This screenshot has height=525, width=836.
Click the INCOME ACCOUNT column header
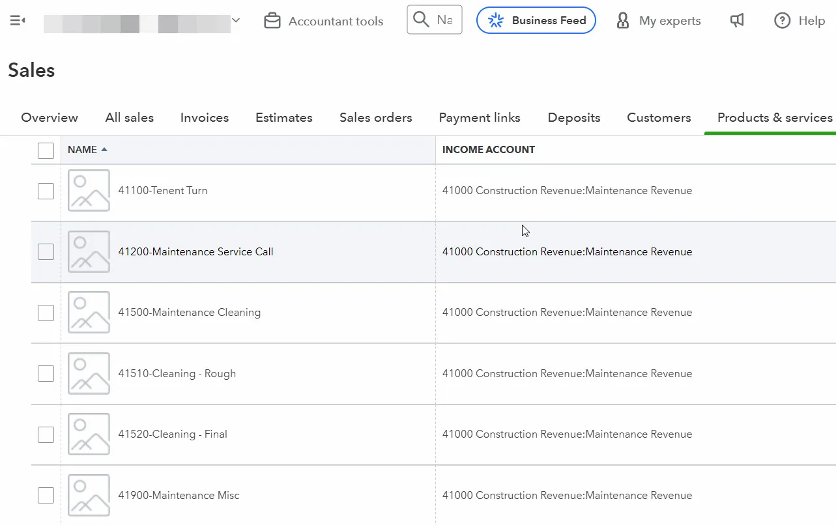click(488, 150)
